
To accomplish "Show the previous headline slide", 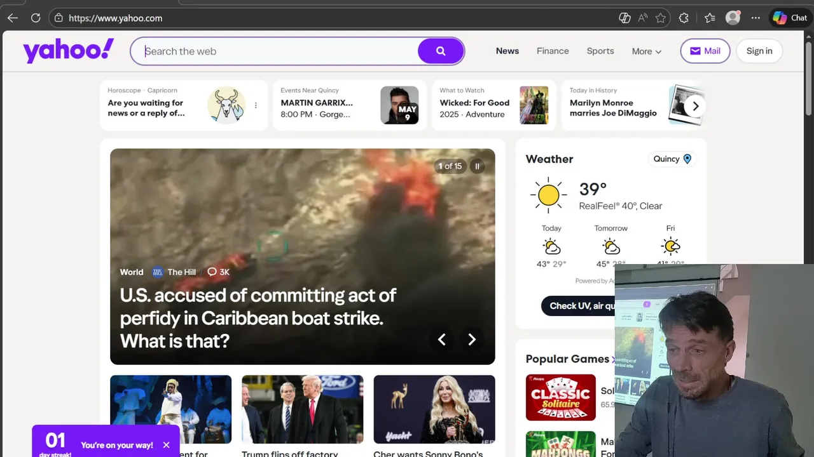I will 441,340.
